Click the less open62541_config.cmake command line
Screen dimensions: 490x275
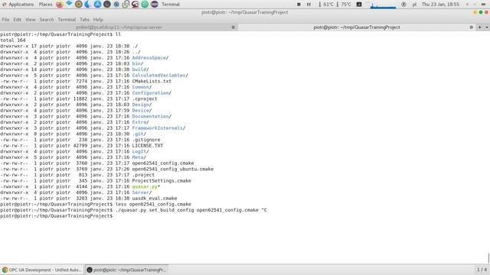[x=153, y=204]
